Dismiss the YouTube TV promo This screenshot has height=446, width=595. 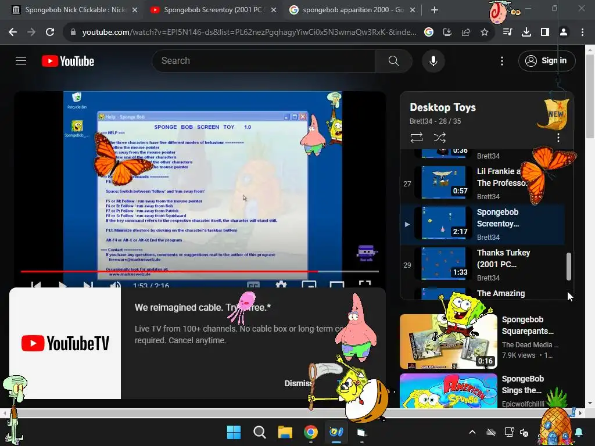click(x=298, y=383)
